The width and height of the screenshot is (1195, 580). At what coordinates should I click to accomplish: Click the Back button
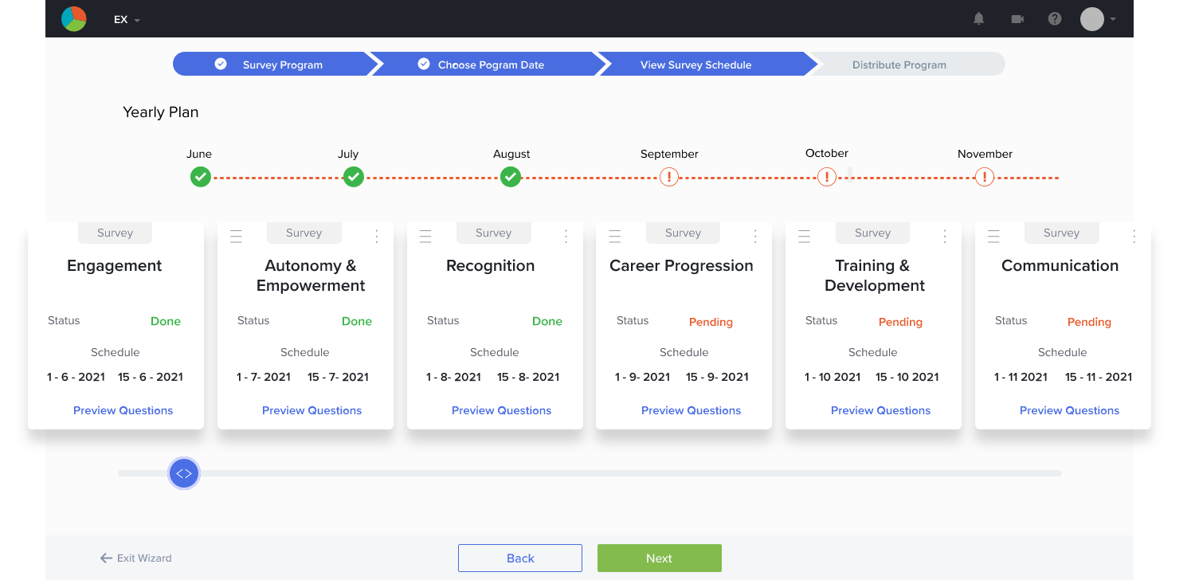520,558
